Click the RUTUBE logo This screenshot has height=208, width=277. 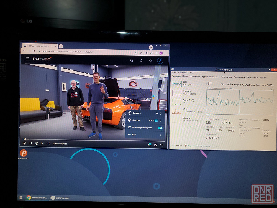(42, 59)
